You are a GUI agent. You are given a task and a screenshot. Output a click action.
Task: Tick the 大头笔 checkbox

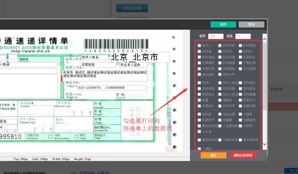tap(199, 132)
